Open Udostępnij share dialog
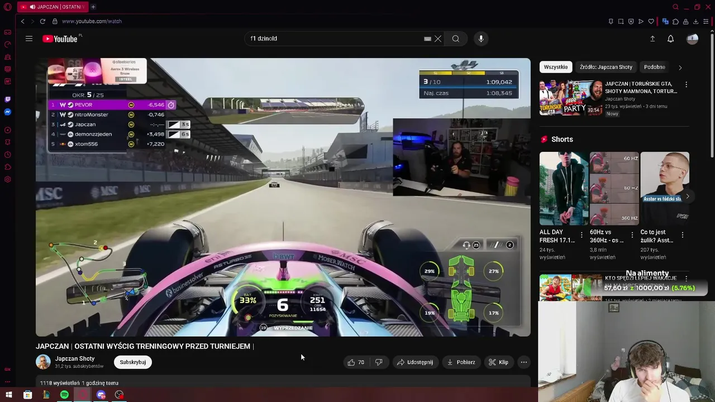This screenshot has height=402, width=715. point(415,362)
